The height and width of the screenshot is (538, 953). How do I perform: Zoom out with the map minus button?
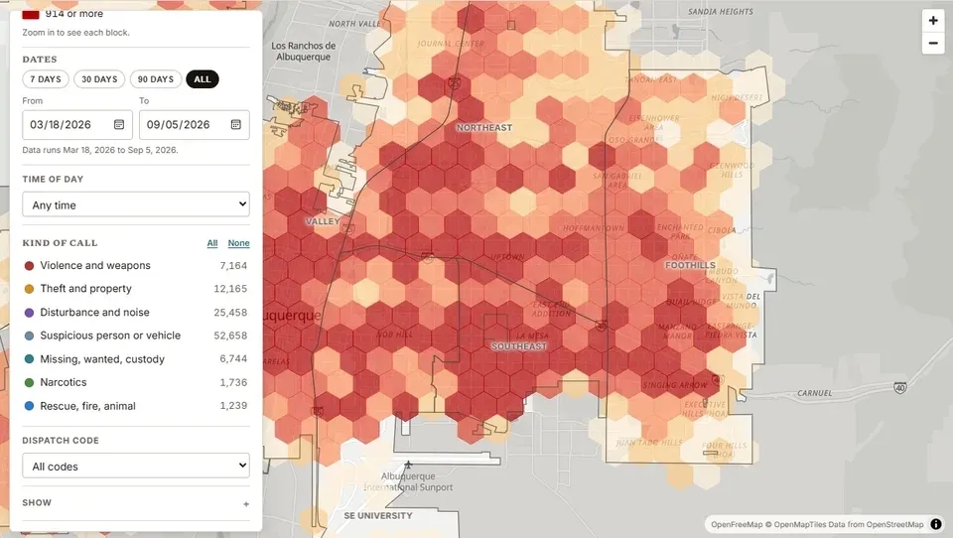pyautogui.click(x=933, y=43)
